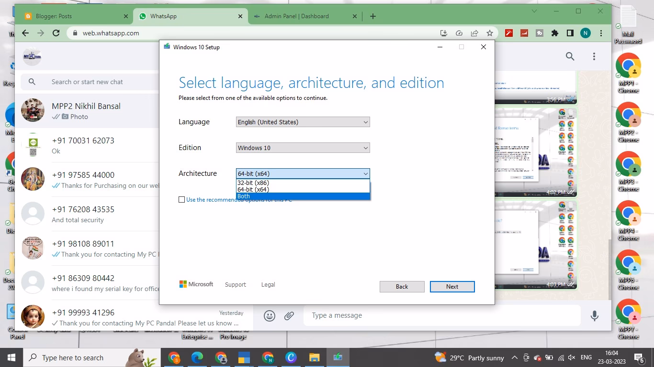The width and height of the screenshot is (654, 367).
Task: Open the WhatsApp three-dot menu
Action: [x=594, y=56]
